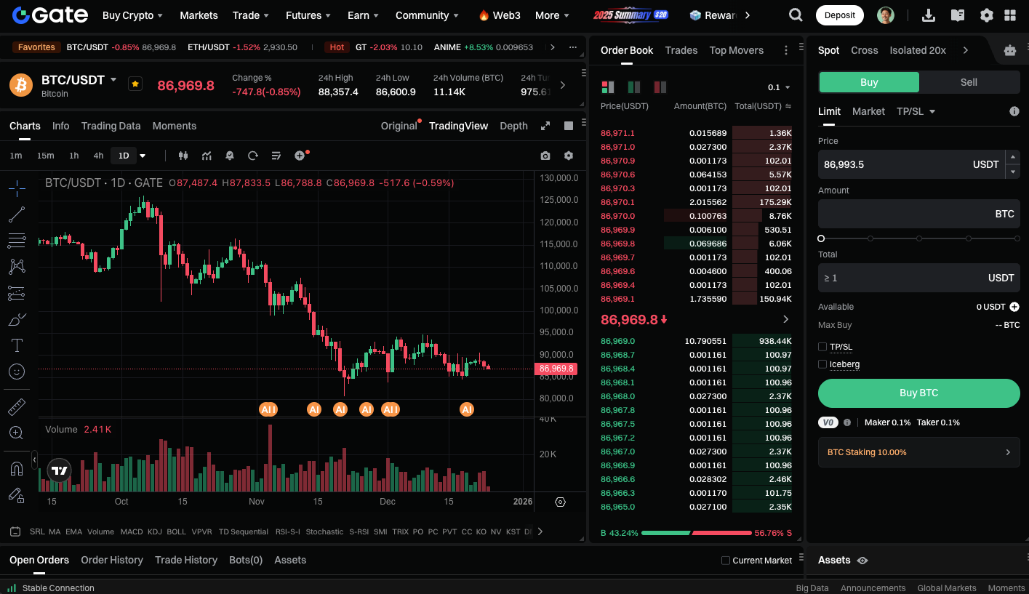Switch to the Sell side
This screenshot has width=1029, height=594.
tap(969, 82)
